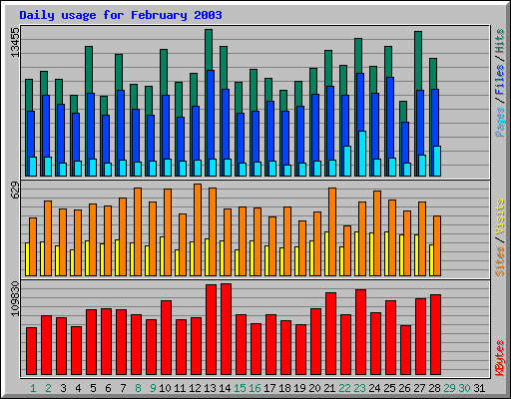Click day 11 on the x-axis
Viewport: 511px width, 399px height.
[x=180, y=388]
